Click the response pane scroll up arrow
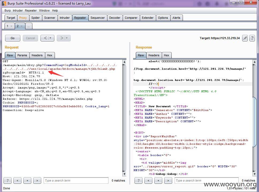259x192 pixels. (x=254, y=62)
